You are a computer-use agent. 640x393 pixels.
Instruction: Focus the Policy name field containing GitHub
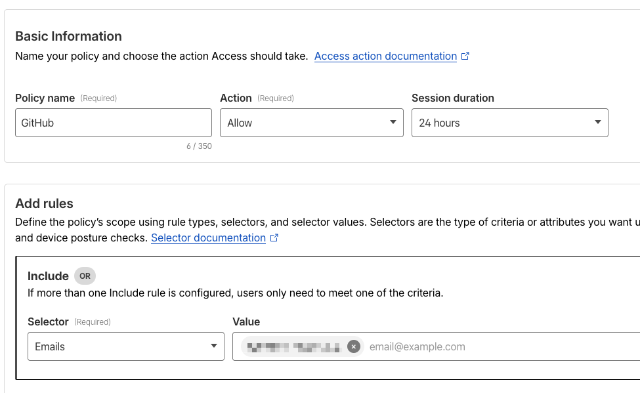click(114, 123)
